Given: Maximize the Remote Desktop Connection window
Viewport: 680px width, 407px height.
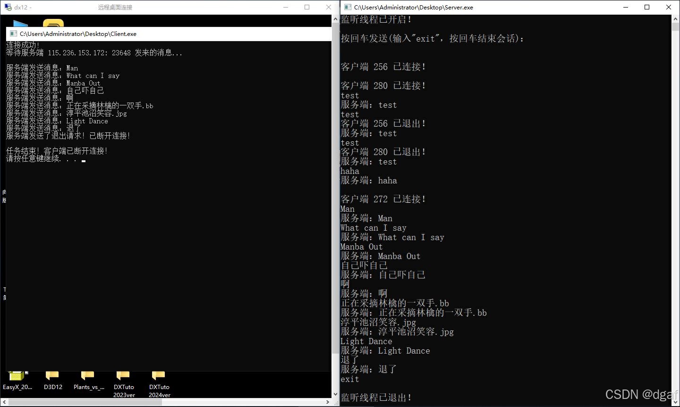Looking at the screenshot, I should click(x=307, y=7).
